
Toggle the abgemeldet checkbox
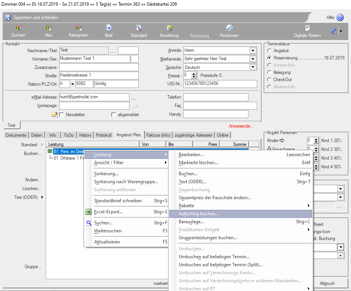point(114,115)
